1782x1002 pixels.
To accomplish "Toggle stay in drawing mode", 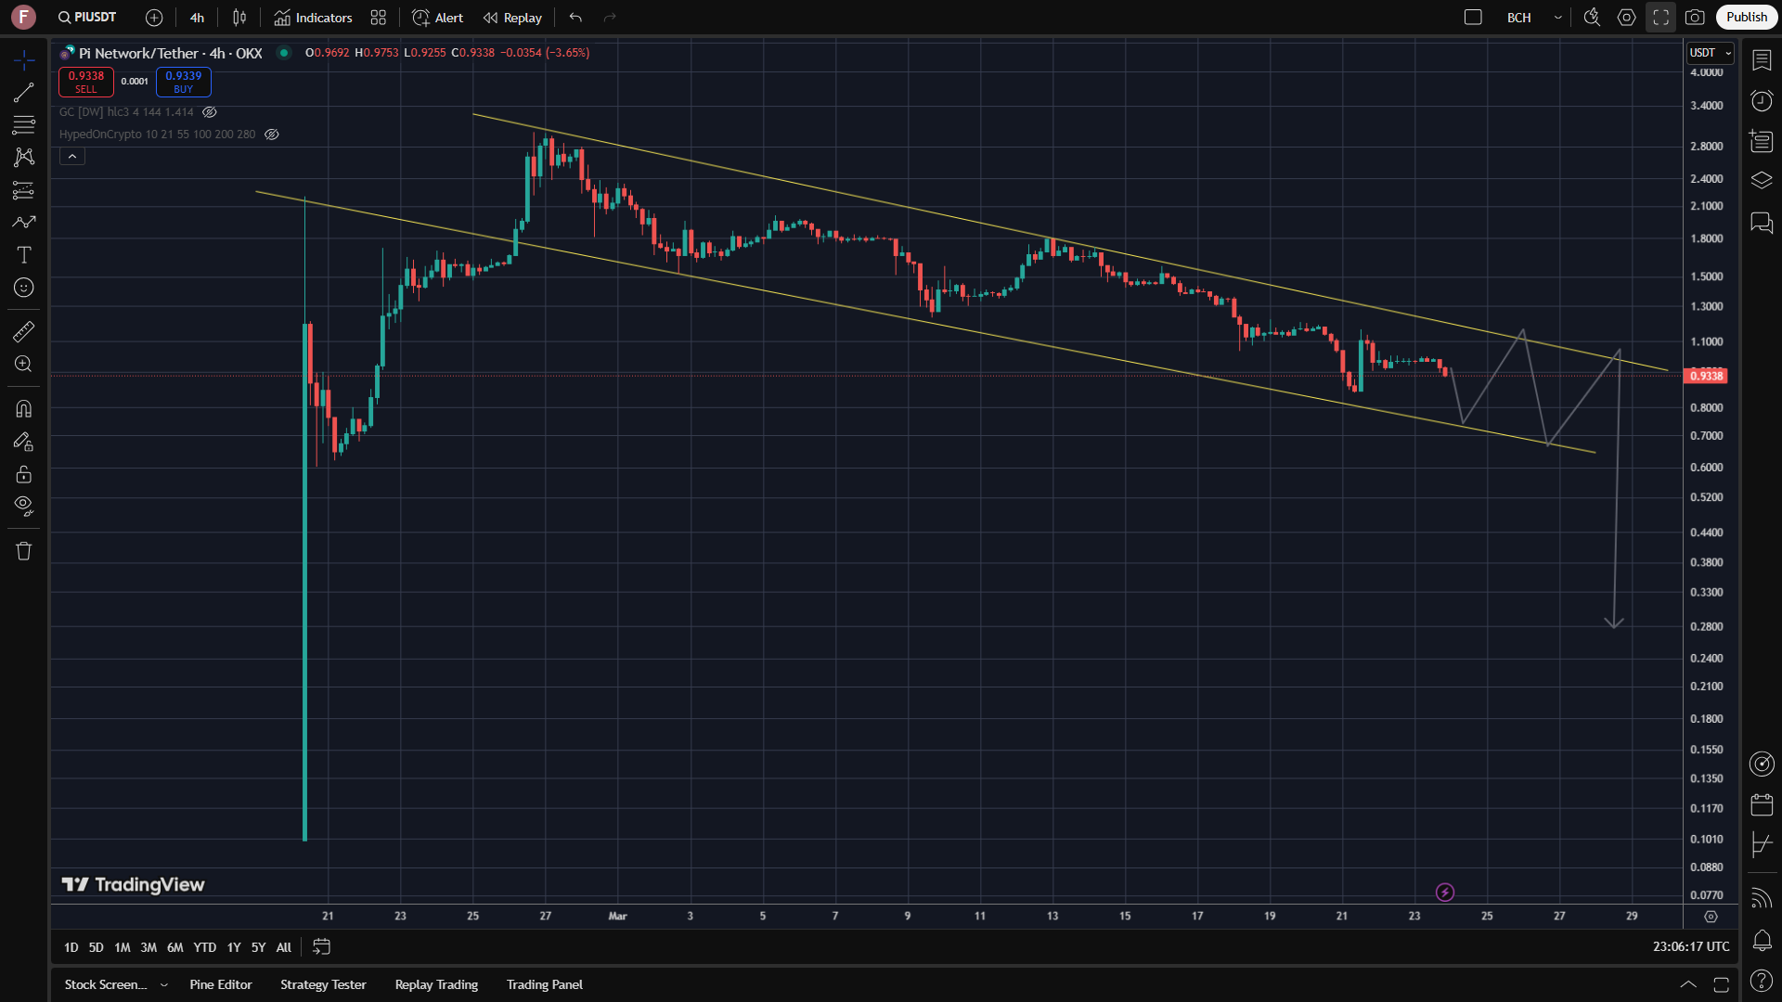I will (x=24, y=442).
